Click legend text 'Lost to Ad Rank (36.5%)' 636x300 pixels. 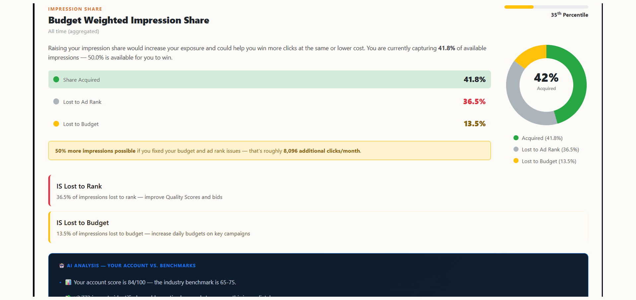(550, 150)
